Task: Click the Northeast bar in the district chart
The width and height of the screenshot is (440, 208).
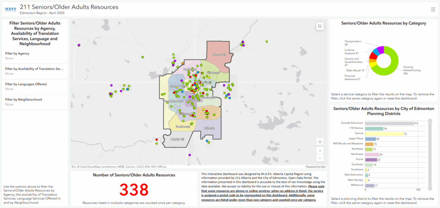Action: point(368,149)
